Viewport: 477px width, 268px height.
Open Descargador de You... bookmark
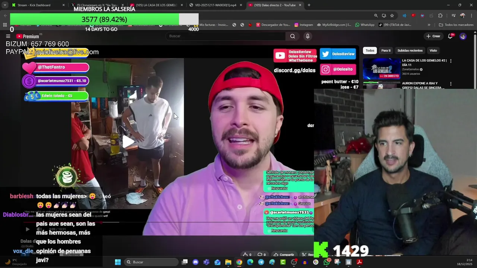point(273,25)
